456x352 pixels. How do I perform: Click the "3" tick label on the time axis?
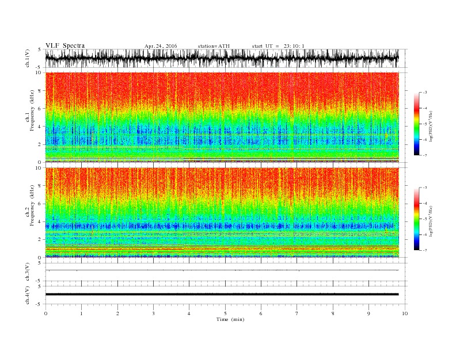click(x=154, y=313)
